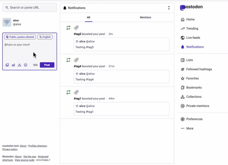The width and height of the screenshot is (228, 165).
Task: Open Private mentions in the sidebar
Action: click(195, 106)
